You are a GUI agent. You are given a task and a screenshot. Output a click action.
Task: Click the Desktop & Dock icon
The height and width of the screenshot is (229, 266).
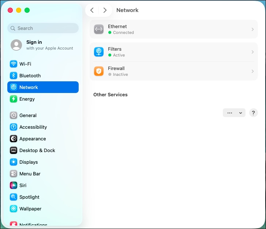click(14, 150)
